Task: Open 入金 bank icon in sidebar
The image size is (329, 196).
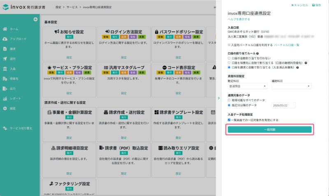Action: pyautogui.click(x=5, y=69)
